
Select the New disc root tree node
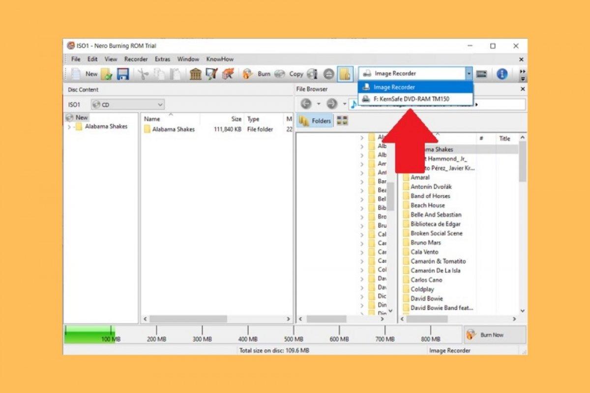click(x=77, y=117)
